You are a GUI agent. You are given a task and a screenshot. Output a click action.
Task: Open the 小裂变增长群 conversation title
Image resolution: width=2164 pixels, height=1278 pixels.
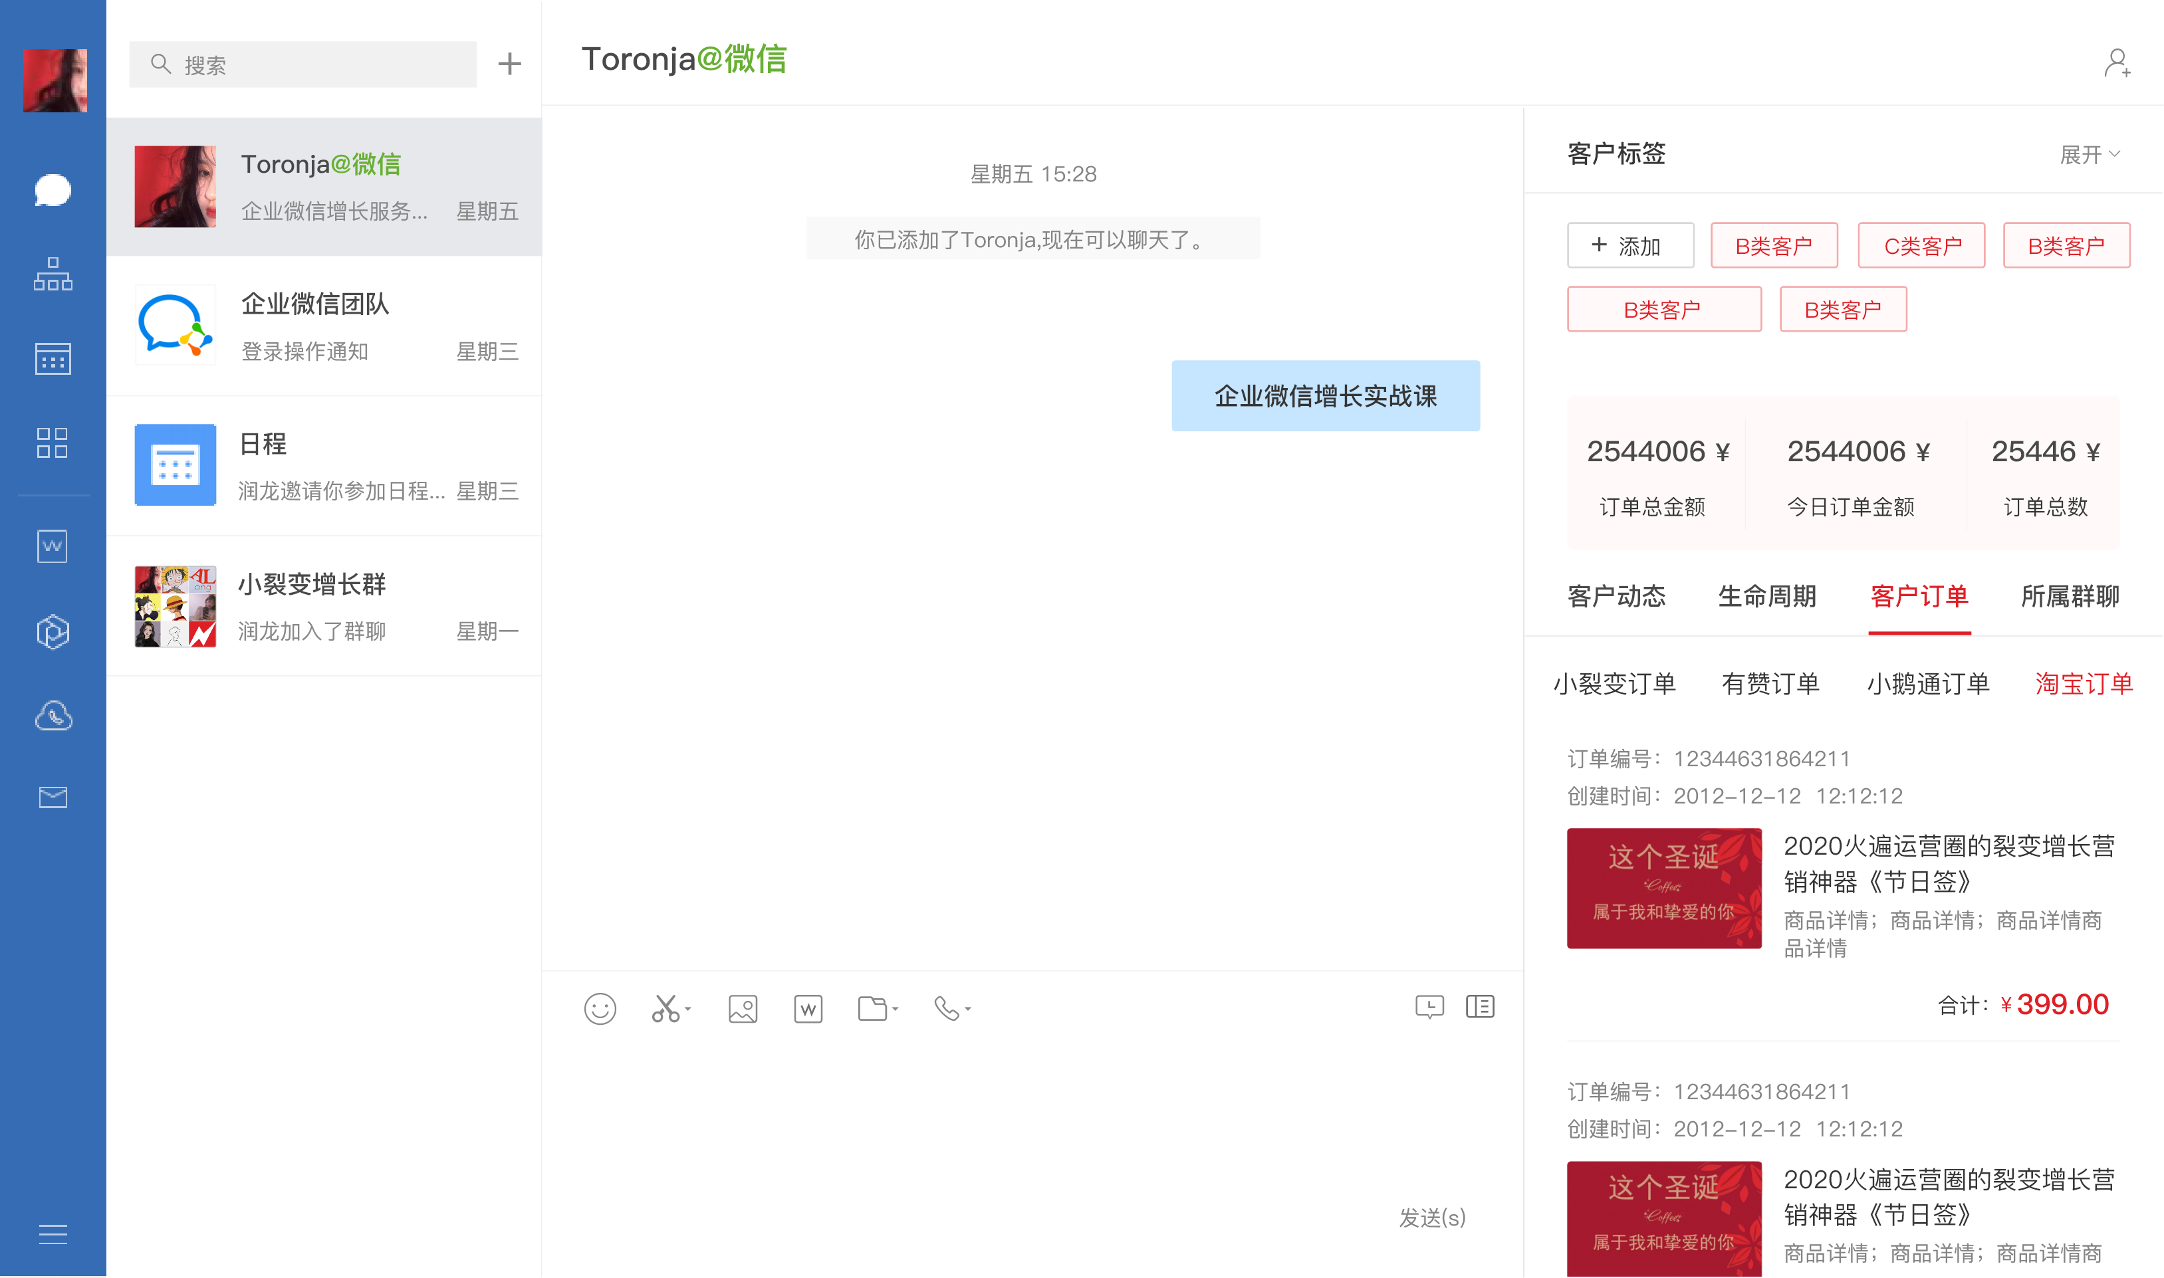tap(312, 585)
